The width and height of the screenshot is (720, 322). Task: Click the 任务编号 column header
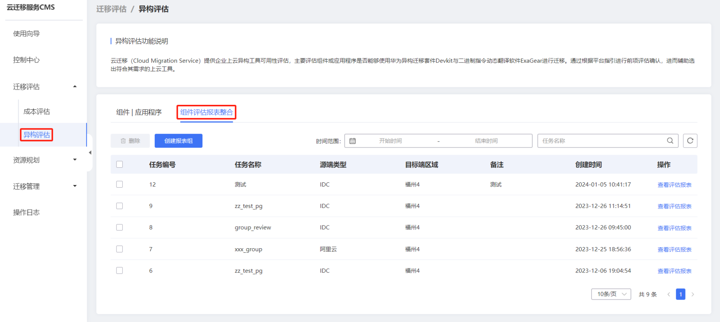162,165
